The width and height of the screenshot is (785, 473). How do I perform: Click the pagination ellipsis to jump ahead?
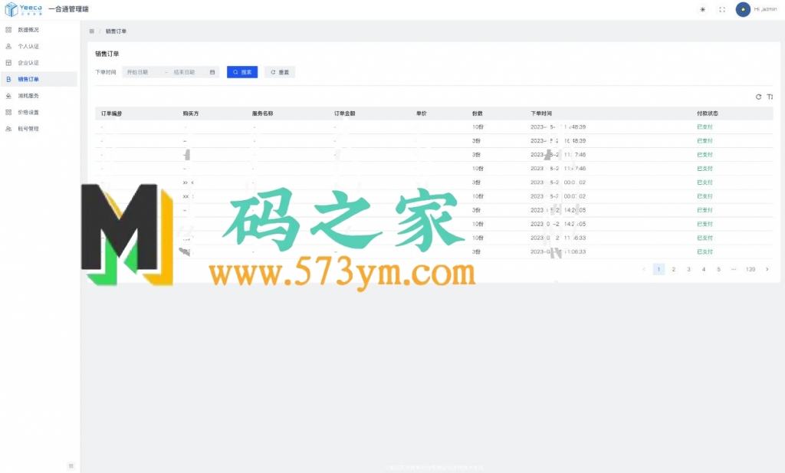[734, 269]
